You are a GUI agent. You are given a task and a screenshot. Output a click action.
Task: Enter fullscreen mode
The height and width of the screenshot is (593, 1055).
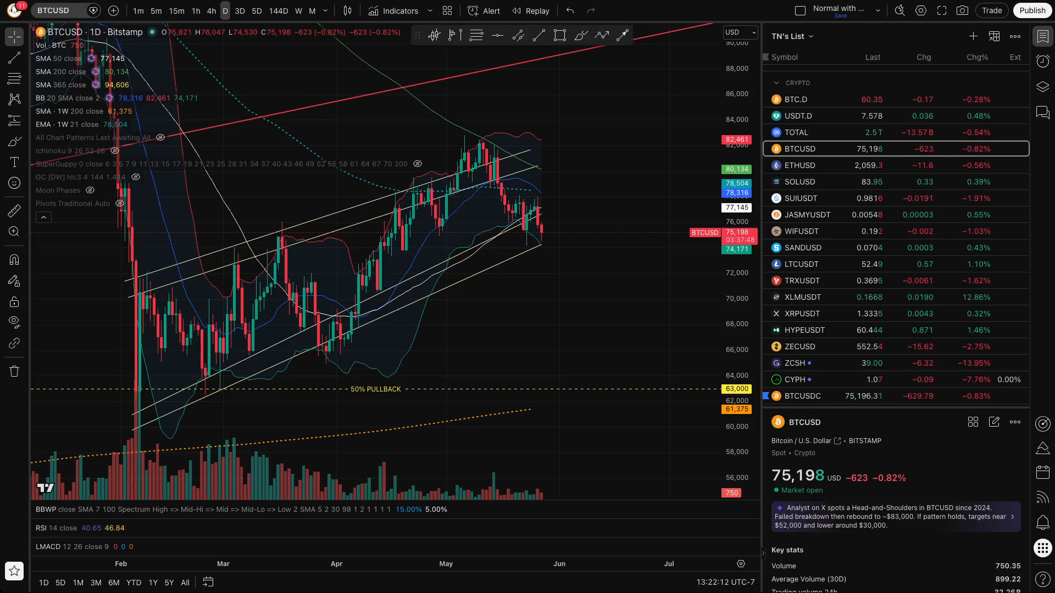pyautogui.click(x=942, y=10)
